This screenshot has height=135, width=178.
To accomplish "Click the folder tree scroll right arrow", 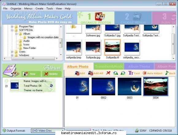I will [57, 58].
